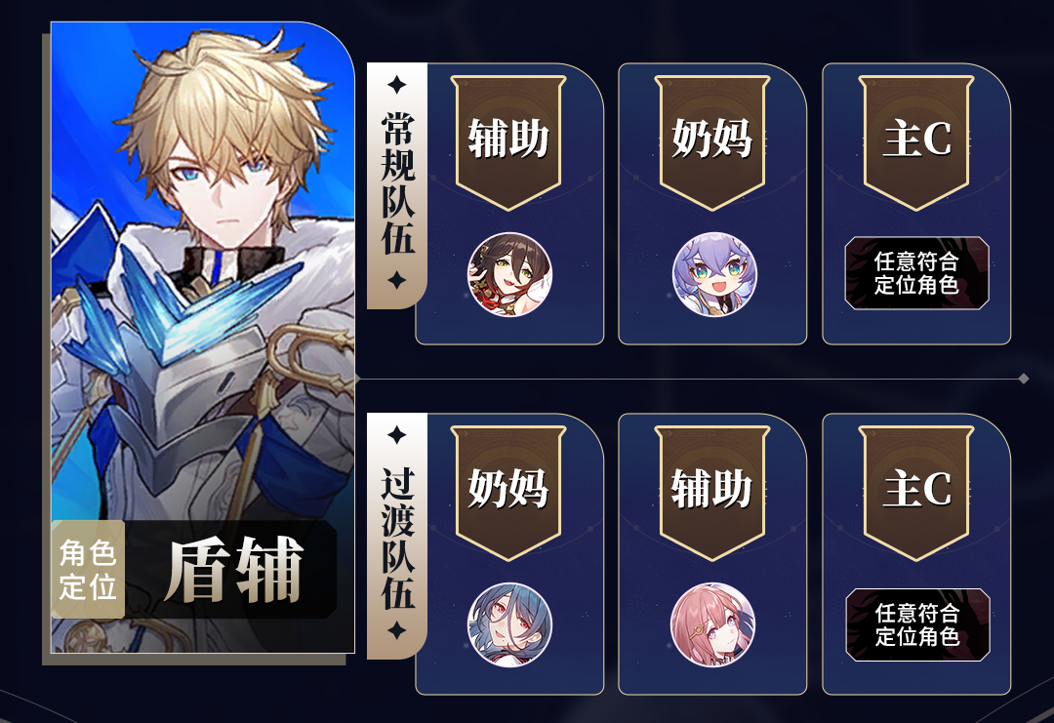Click the four-point star below 常规队伍

(x=396, y=280)
